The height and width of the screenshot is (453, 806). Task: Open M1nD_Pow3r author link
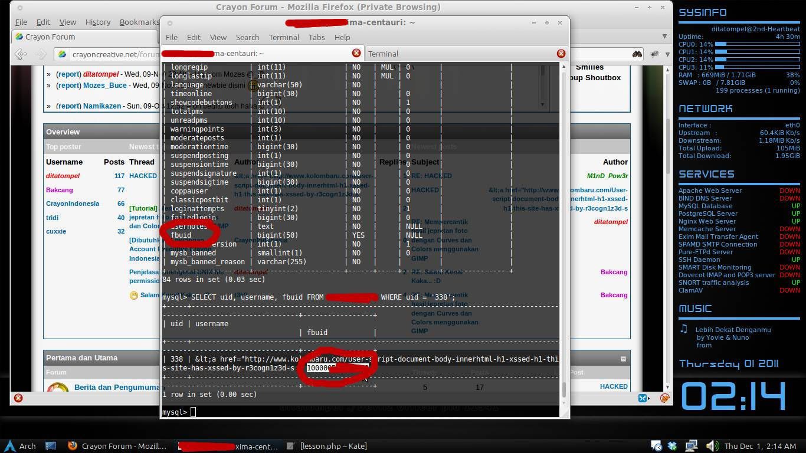[607, 176]
